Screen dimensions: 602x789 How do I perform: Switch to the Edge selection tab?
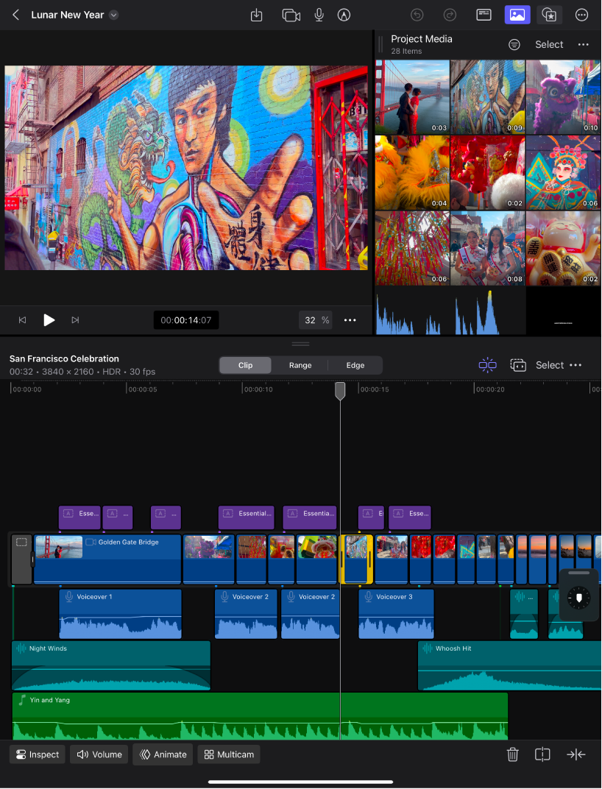355,365
